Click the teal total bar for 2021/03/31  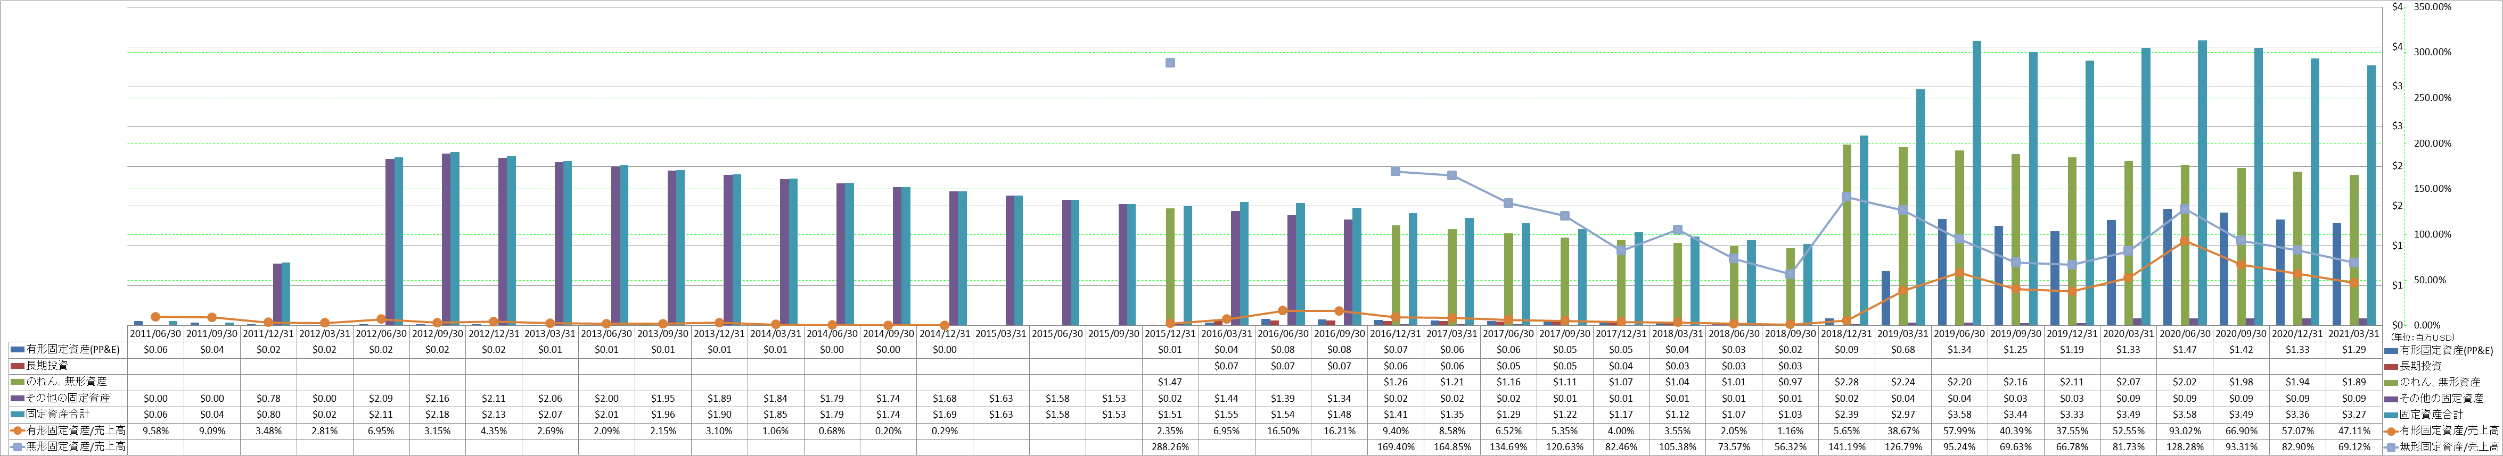(x=2372, y=195)
